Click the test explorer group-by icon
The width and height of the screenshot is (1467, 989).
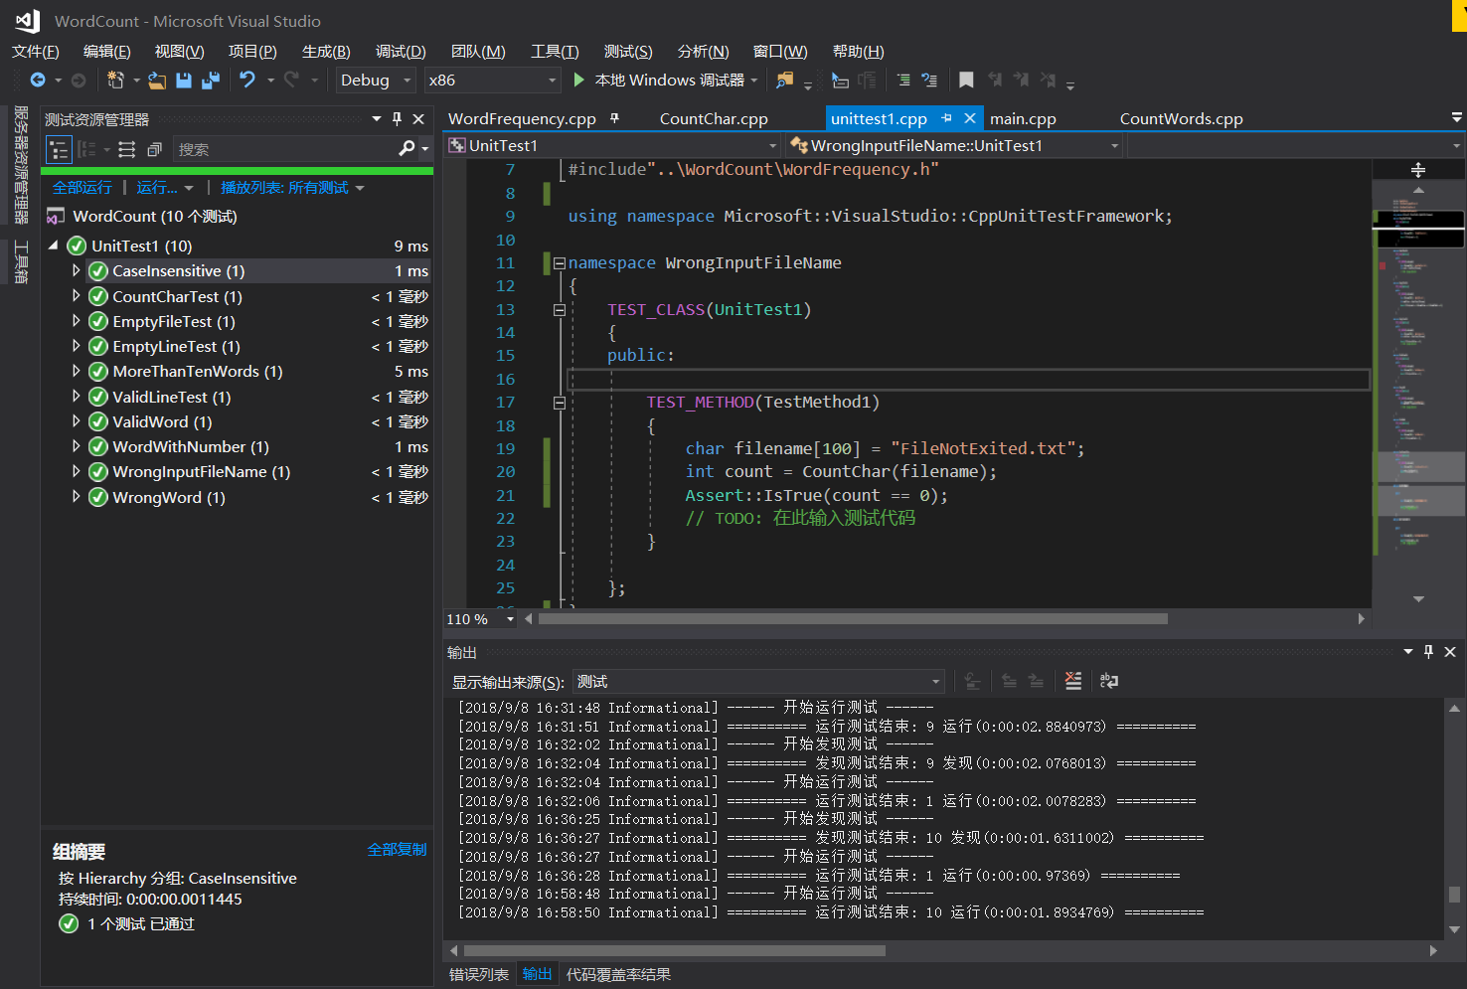(86, 149)
